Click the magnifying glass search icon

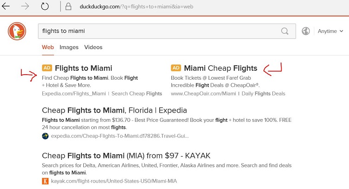[285, 31]
